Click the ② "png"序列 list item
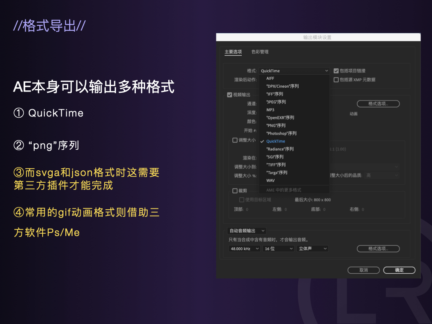 (x=46, y=146)
